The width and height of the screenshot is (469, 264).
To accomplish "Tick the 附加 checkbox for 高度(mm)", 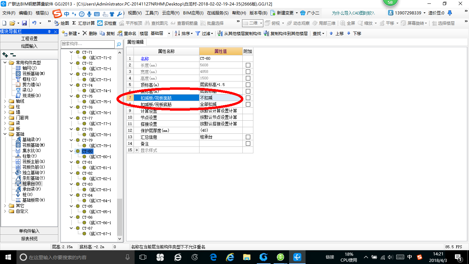I will 248,78.
